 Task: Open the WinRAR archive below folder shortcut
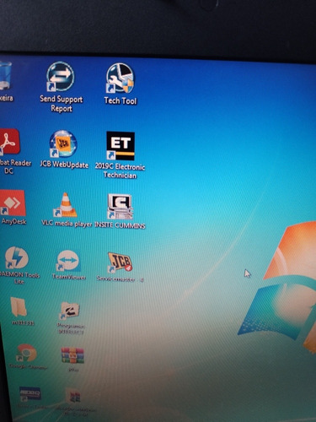[72, 355]
